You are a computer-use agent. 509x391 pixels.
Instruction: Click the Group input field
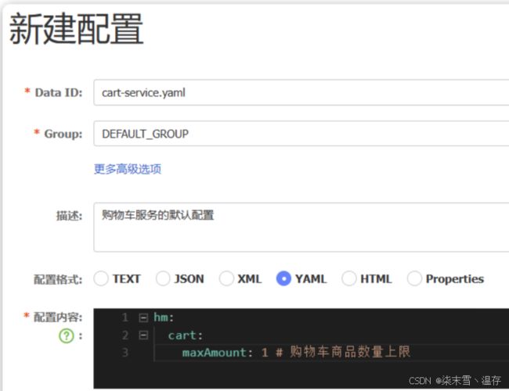point(301,134)
